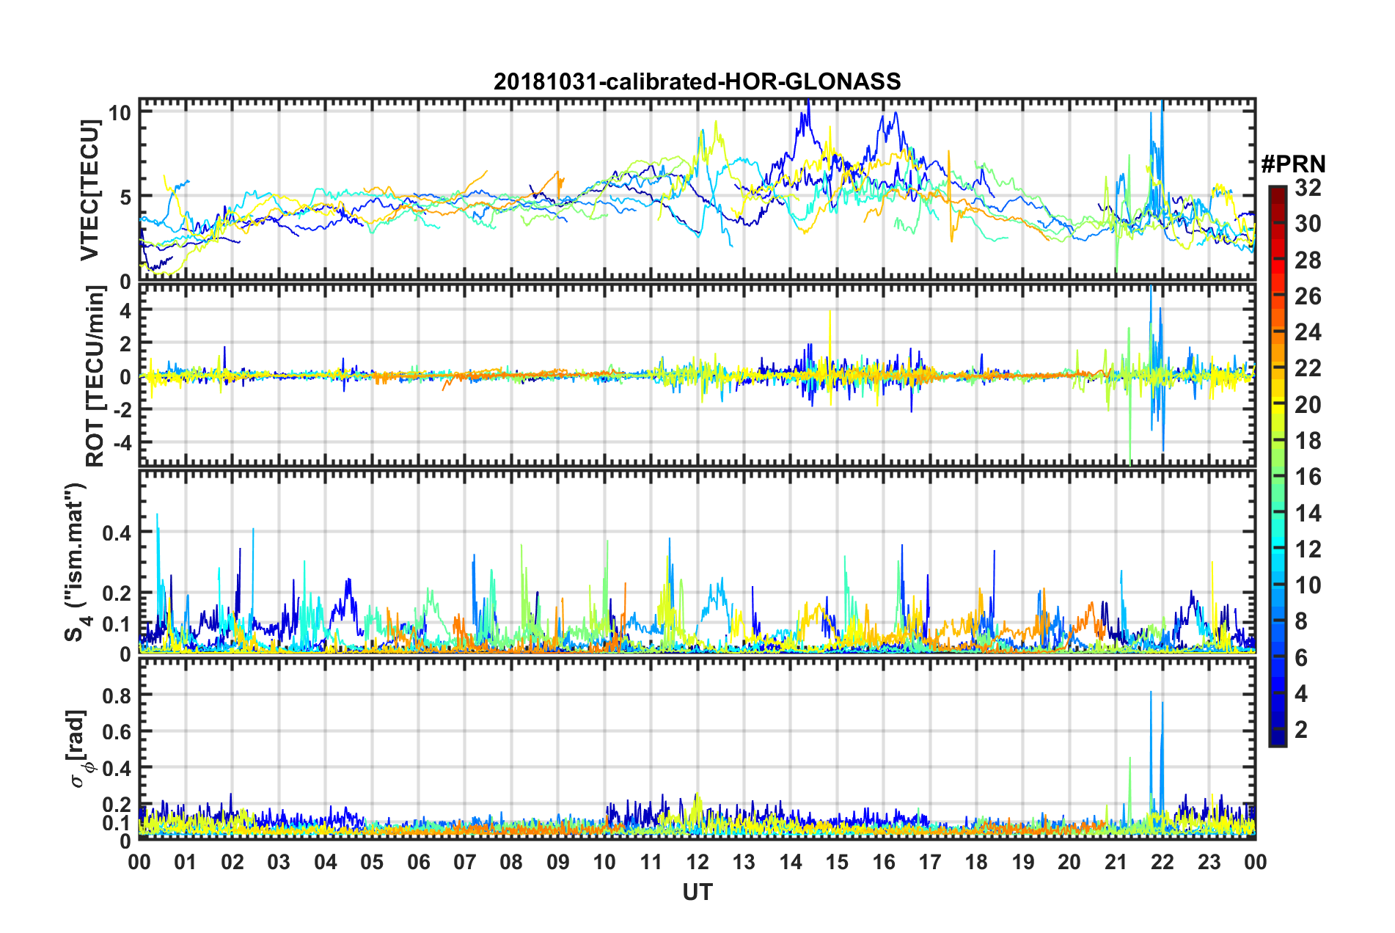The image size is (1395, 933).
Task: Click the S4 ("ism.mat") axis label
Action: tap(76, 563)
